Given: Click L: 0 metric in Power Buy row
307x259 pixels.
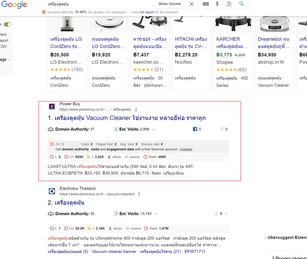Looking at the screenshot, I should [x=55, y=157].
